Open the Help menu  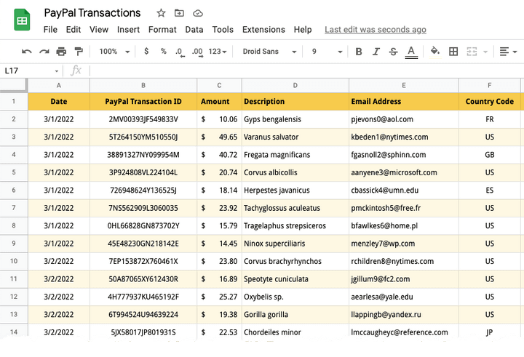click(303, 30)
